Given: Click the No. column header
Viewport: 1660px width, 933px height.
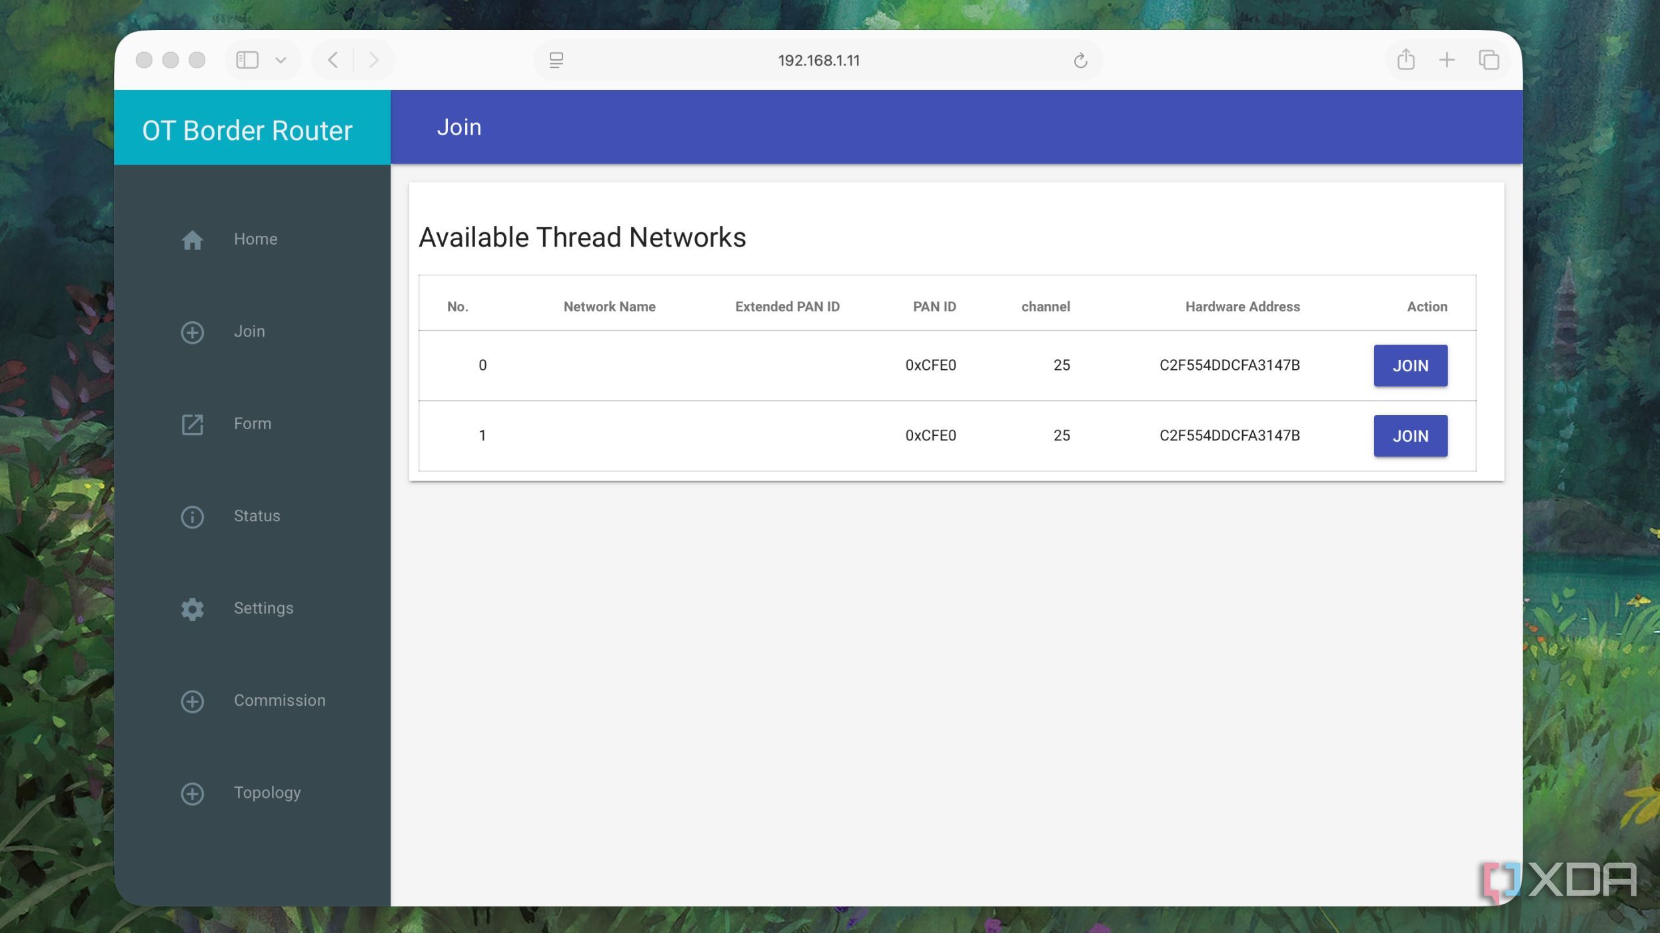Looking at the screenshot, I should click(457, 307).
